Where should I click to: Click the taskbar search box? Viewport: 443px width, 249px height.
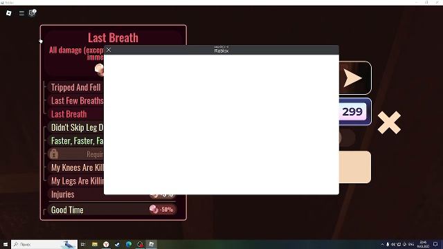tap(44, 244)
